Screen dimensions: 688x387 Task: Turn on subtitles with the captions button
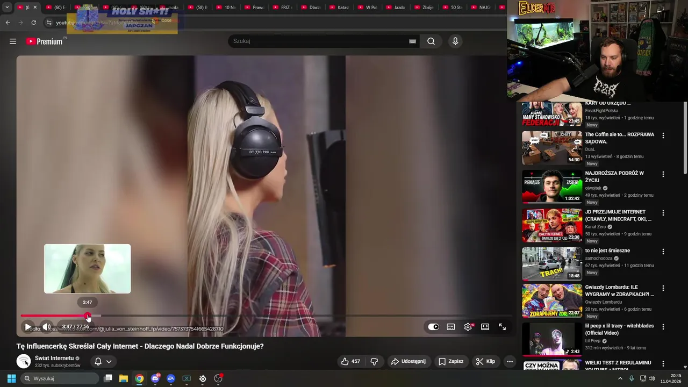[451, 327]
